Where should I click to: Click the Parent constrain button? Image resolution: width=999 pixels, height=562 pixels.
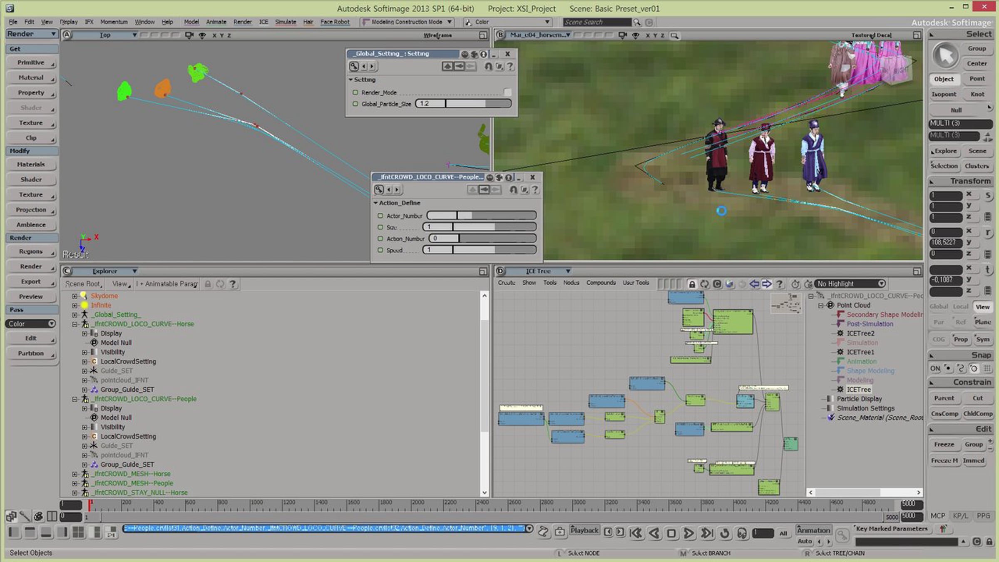pyautogui.click(x=944, y=398)
